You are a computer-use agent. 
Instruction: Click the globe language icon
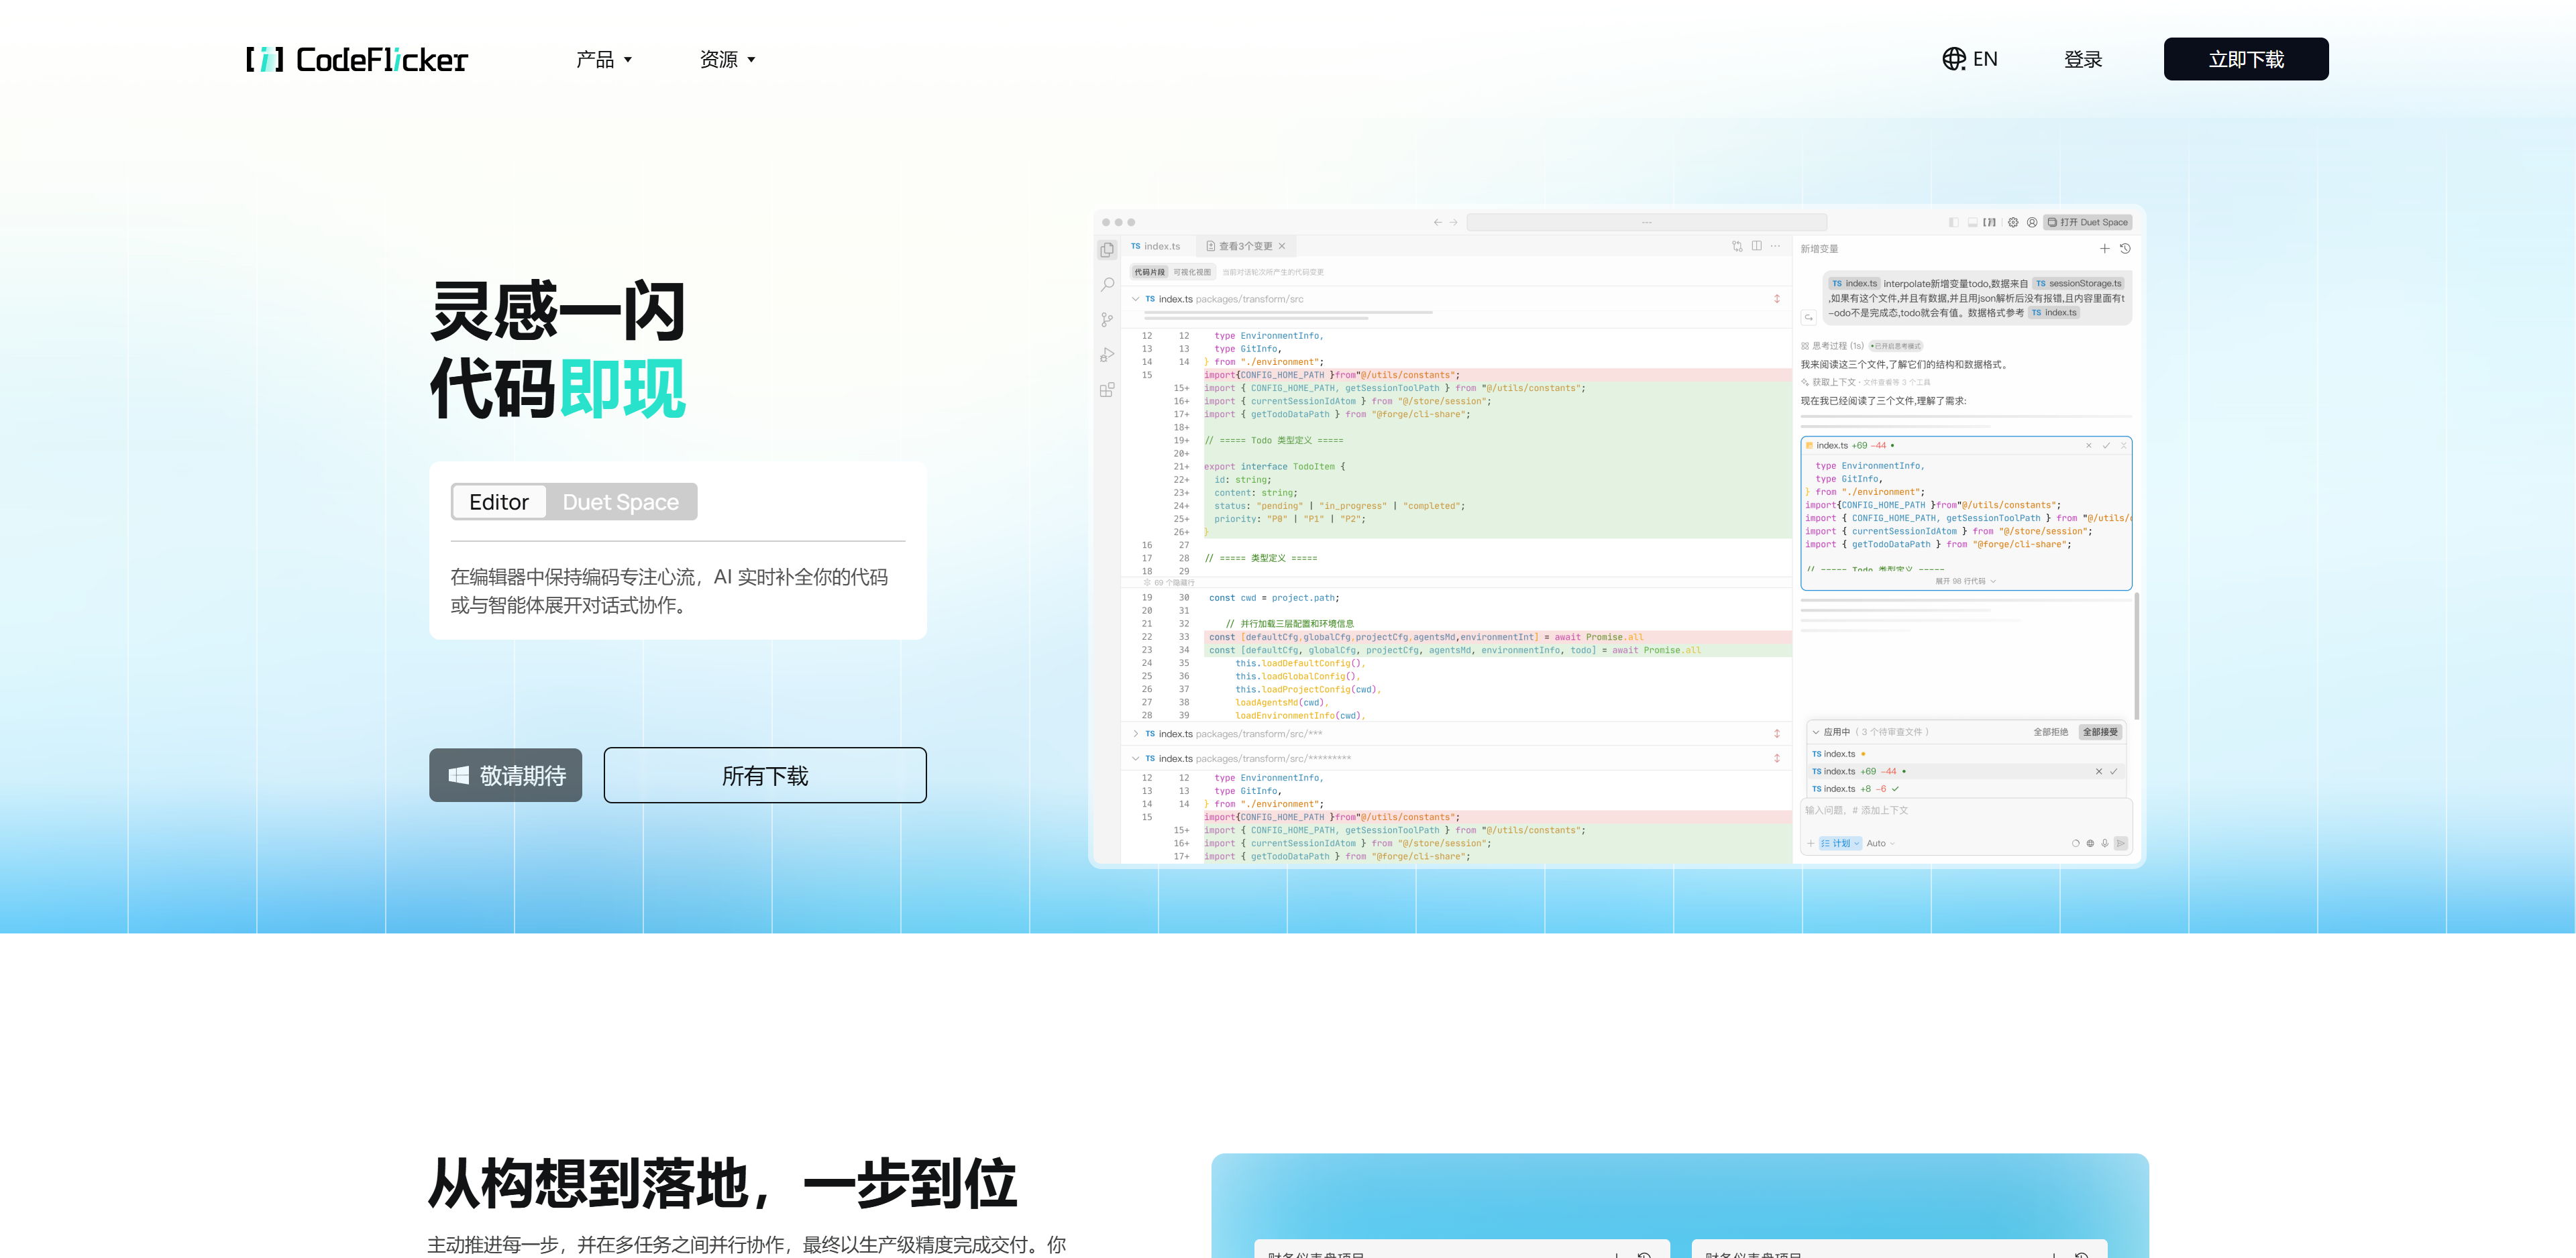click(1953, 59)
